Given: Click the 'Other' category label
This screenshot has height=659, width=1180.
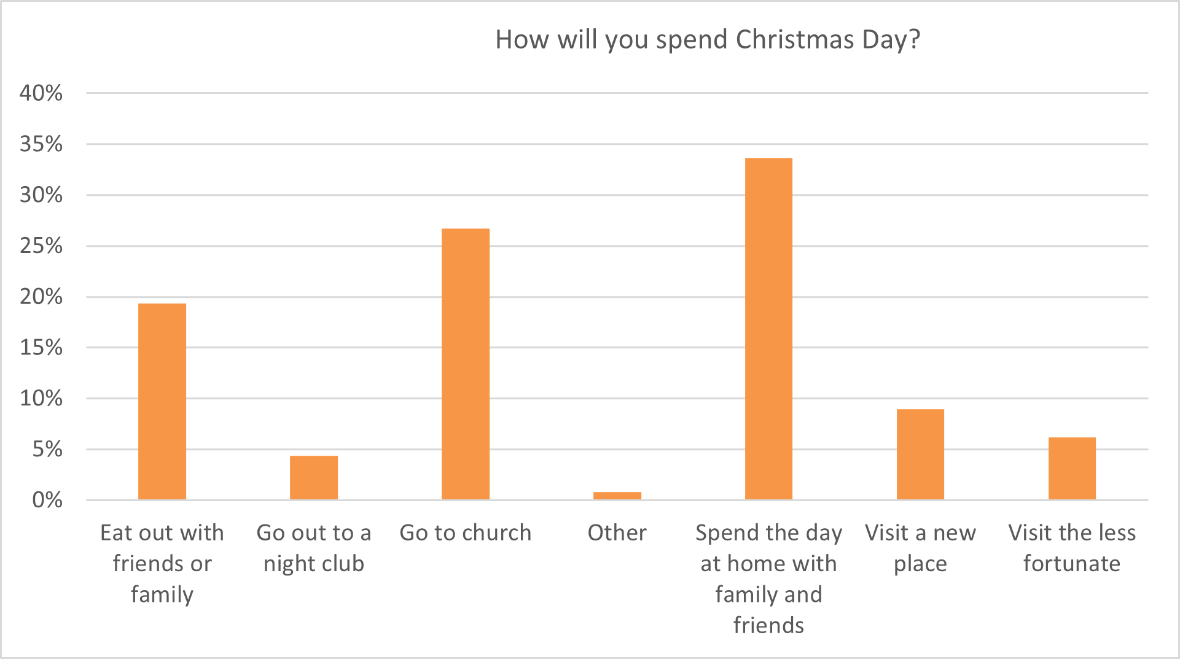Looking at the screenshot, I should 617,532.
